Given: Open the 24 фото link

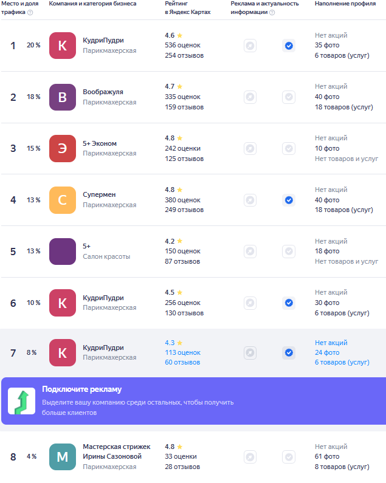Looking at the screenshot, I should [x=327, y=352].
